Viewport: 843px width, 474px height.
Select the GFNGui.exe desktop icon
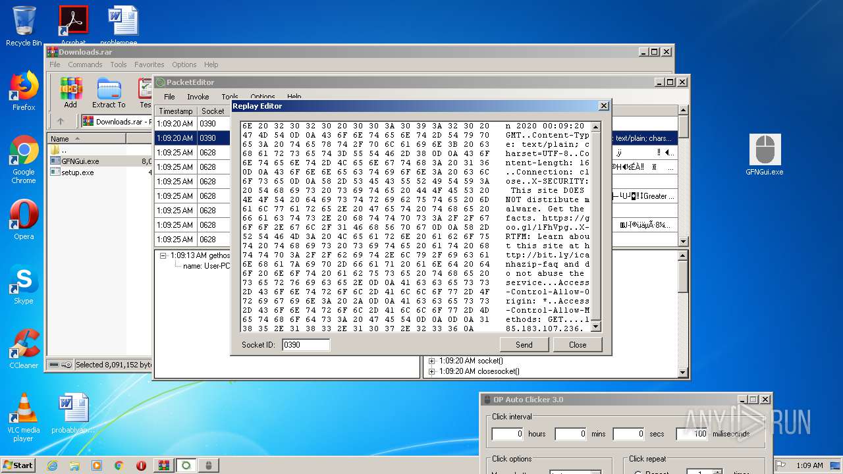coord(765,155)
